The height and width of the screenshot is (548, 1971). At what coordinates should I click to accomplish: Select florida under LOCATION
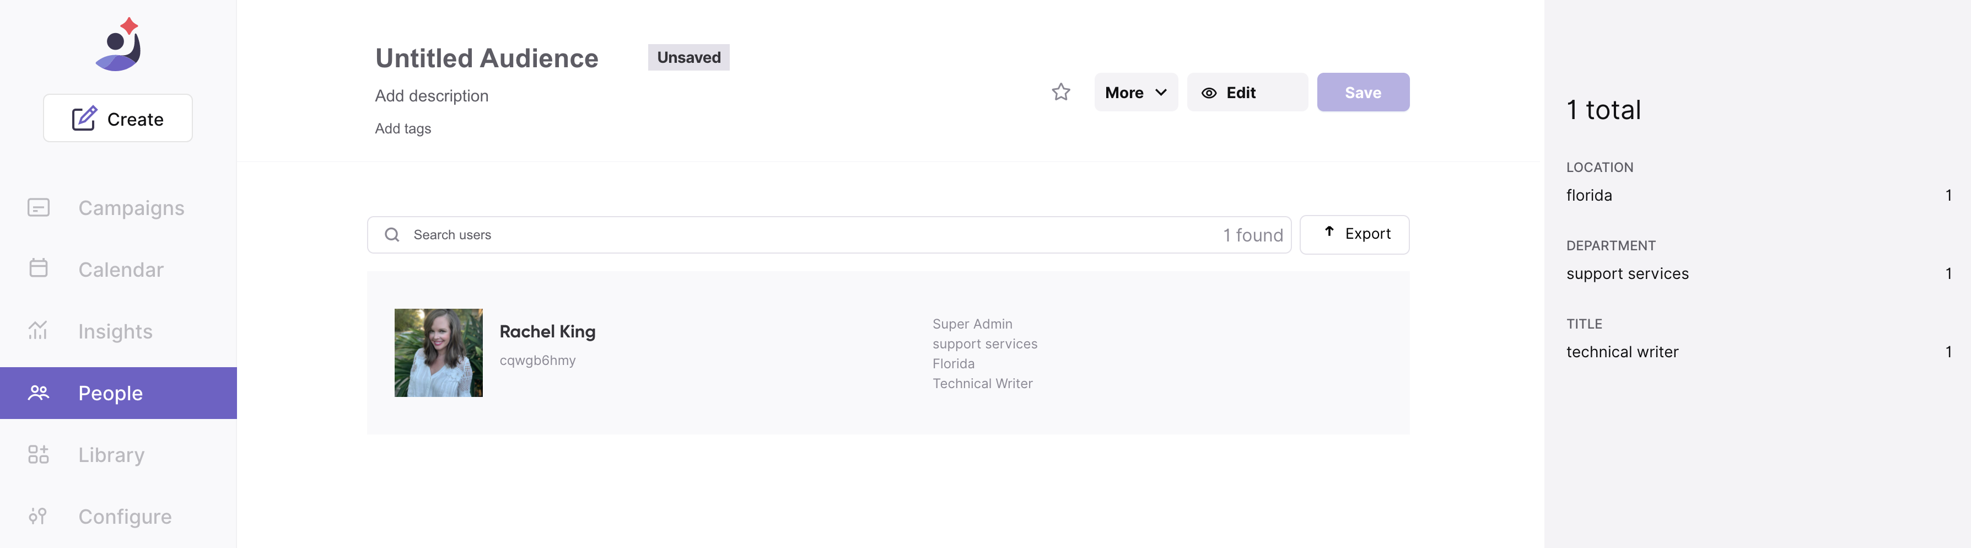click(x=1758, y=195)
